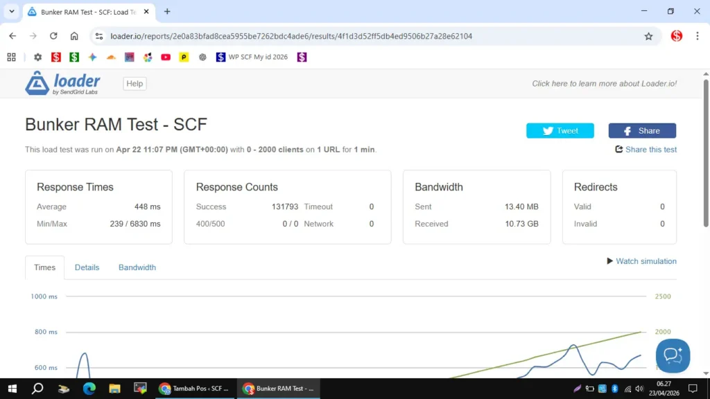Viewport: 710px width, 399px height.
Task: Open the Chrome three-dot menu
Action: click(697, 36)
